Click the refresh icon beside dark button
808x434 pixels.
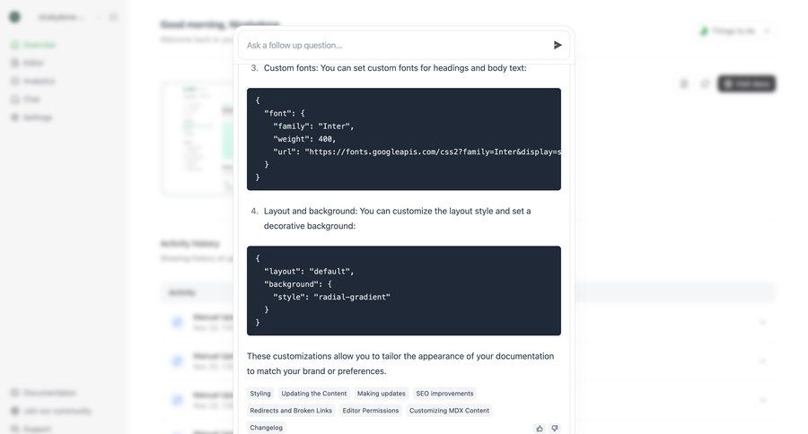(705, 83)
